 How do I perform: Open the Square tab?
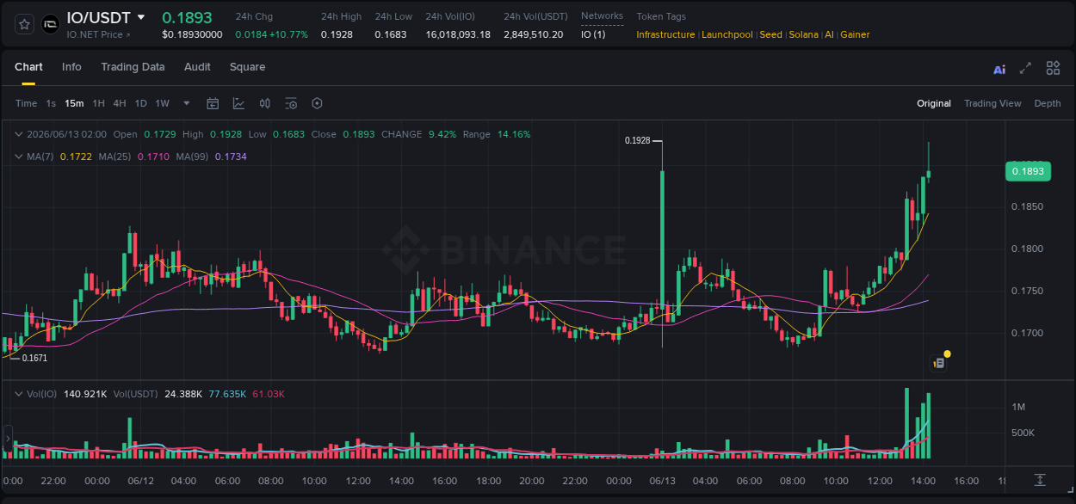coord(247,67)
